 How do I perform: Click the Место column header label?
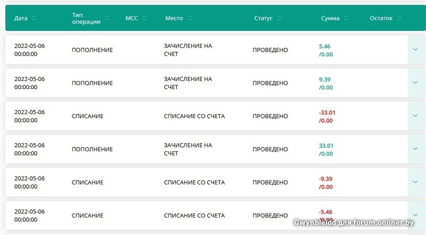(x=174, y=18)
